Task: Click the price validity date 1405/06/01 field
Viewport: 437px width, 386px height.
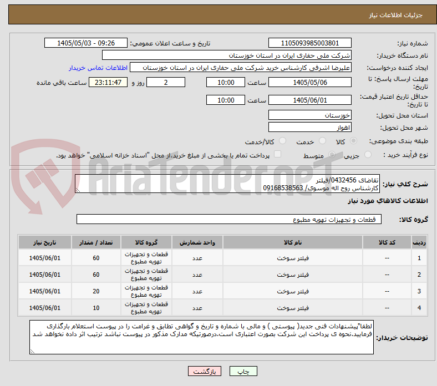Action: (x=309, y=100)
